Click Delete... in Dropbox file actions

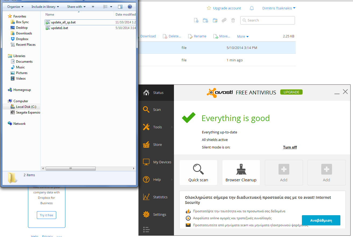pyautogui.click(x=172, y=36)
